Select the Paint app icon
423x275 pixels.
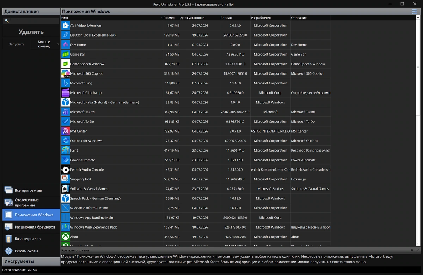66,151
